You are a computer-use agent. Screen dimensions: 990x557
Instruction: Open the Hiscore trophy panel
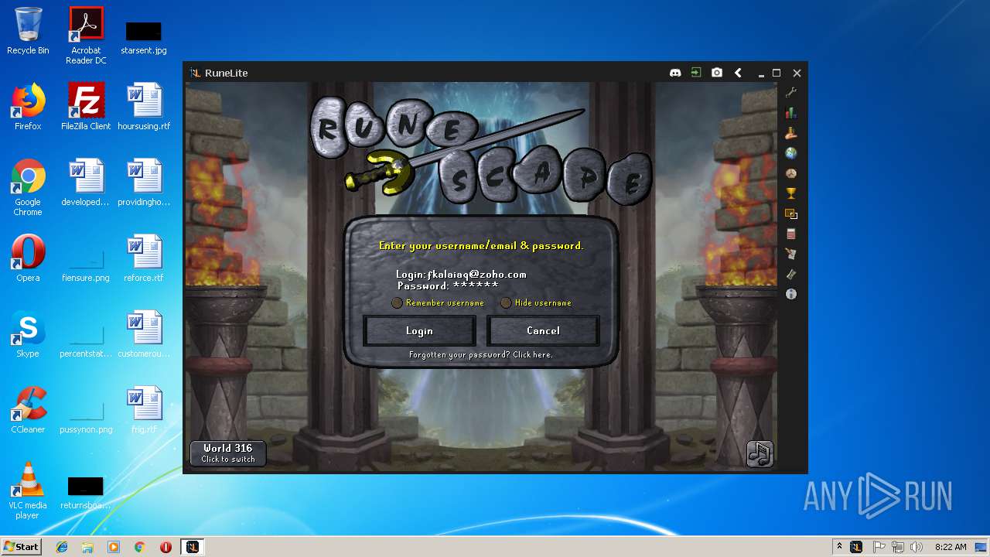pos(790,193)
